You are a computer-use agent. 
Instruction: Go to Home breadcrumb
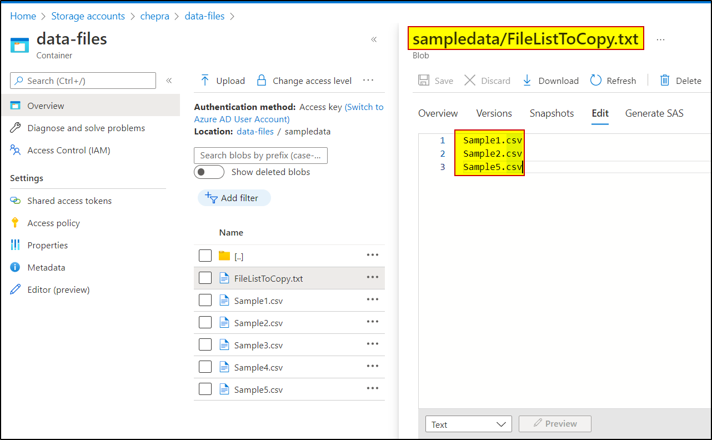[x=23, y=16]
